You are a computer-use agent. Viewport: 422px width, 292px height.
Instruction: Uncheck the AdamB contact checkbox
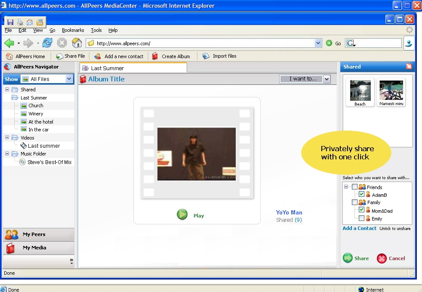(361, 195)
